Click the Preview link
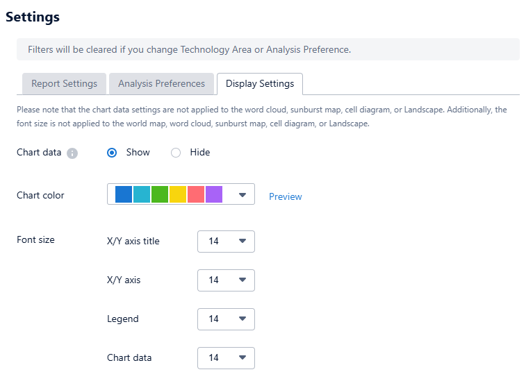The image size is (526, 372). pyautogui.click(x=285, y=196)
